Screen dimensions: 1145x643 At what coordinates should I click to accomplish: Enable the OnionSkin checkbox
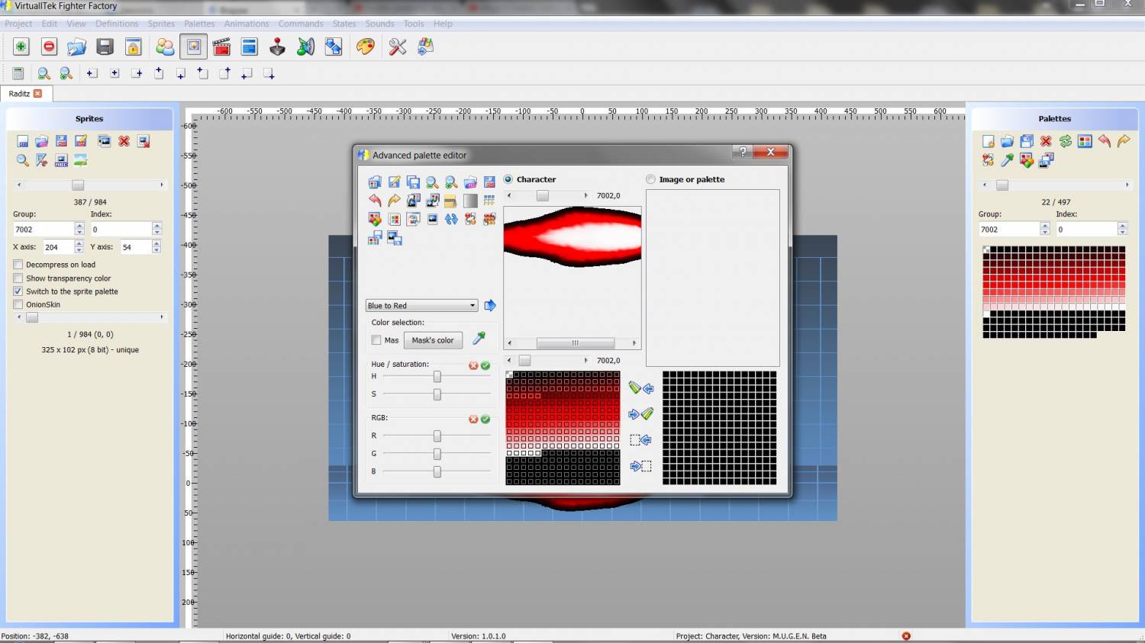pyautogui.click(x=18, y=304)
